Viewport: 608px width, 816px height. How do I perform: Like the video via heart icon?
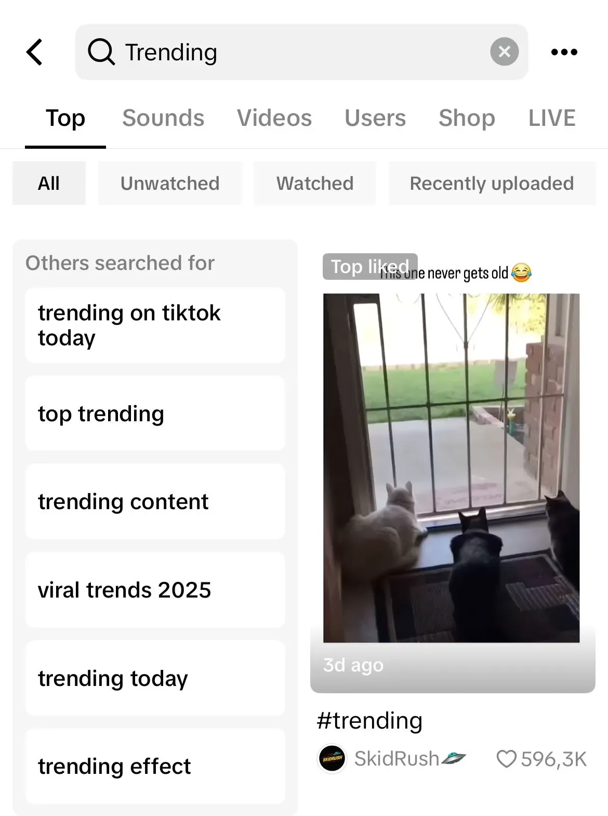coord(506,759)
